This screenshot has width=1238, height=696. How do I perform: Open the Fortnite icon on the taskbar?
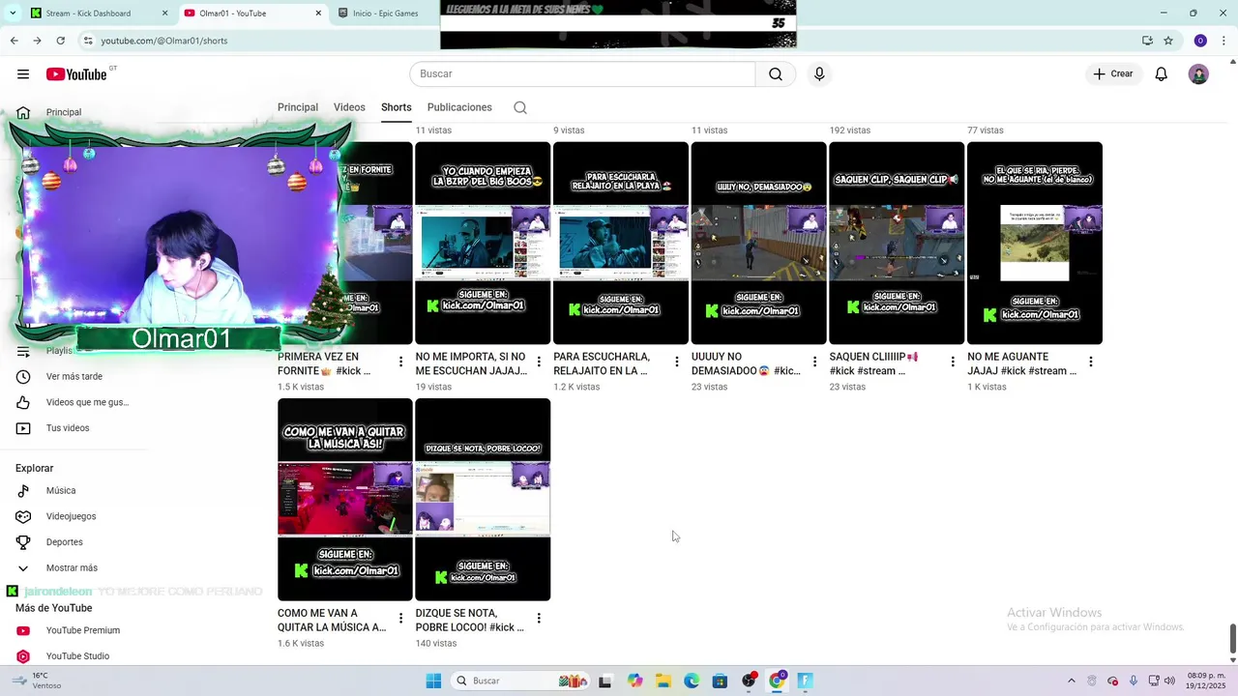[x=805, y=681]
